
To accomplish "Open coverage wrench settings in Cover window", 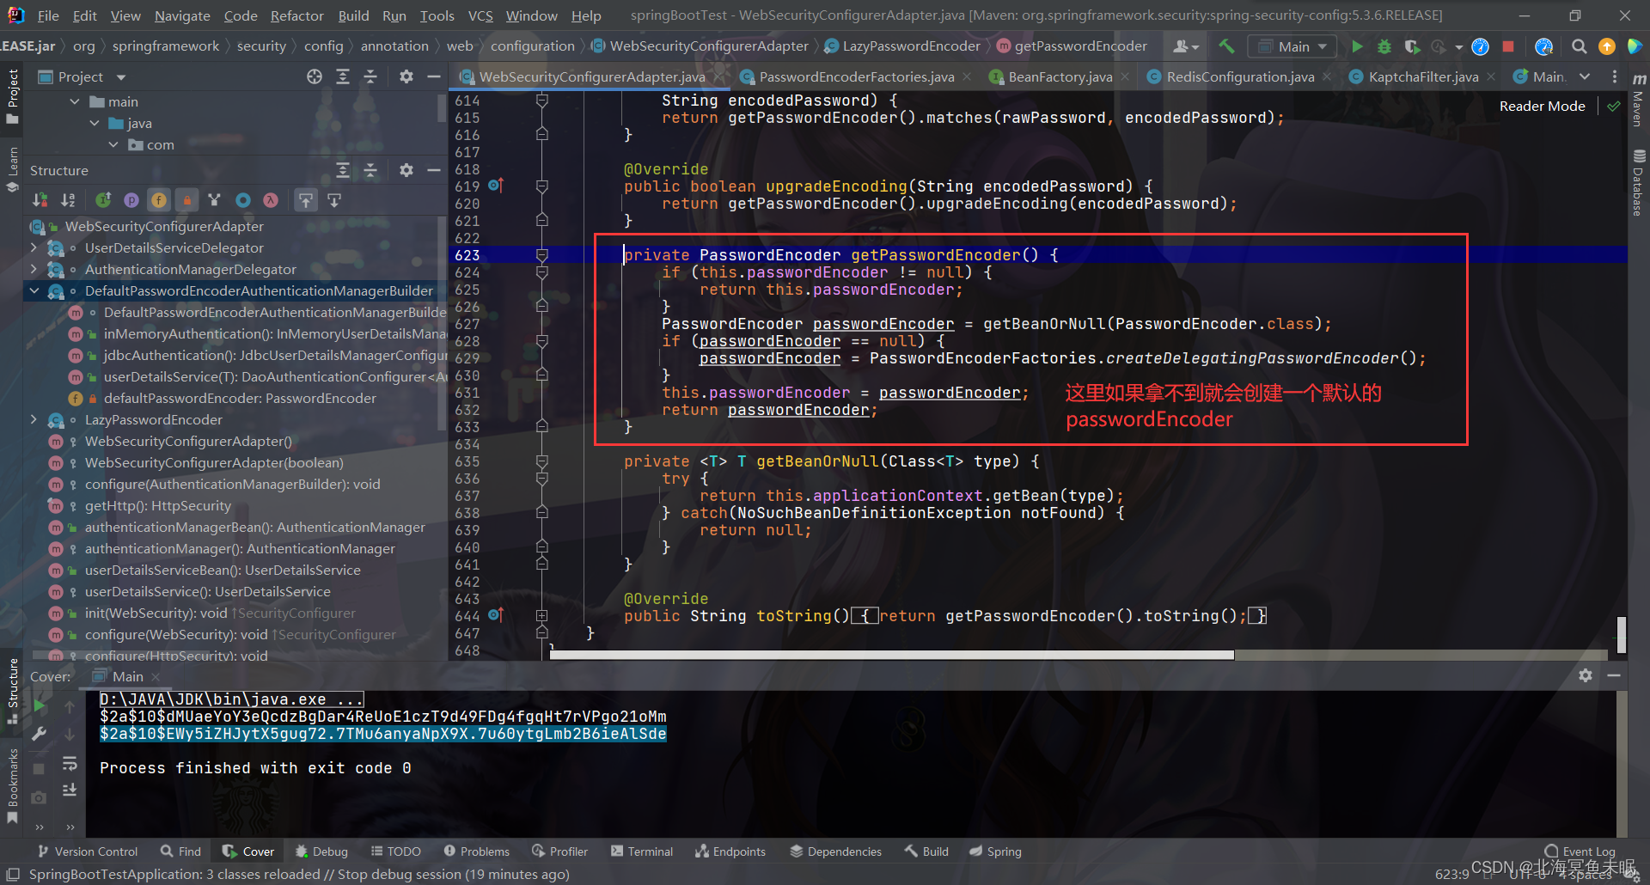I will point(40,734).
